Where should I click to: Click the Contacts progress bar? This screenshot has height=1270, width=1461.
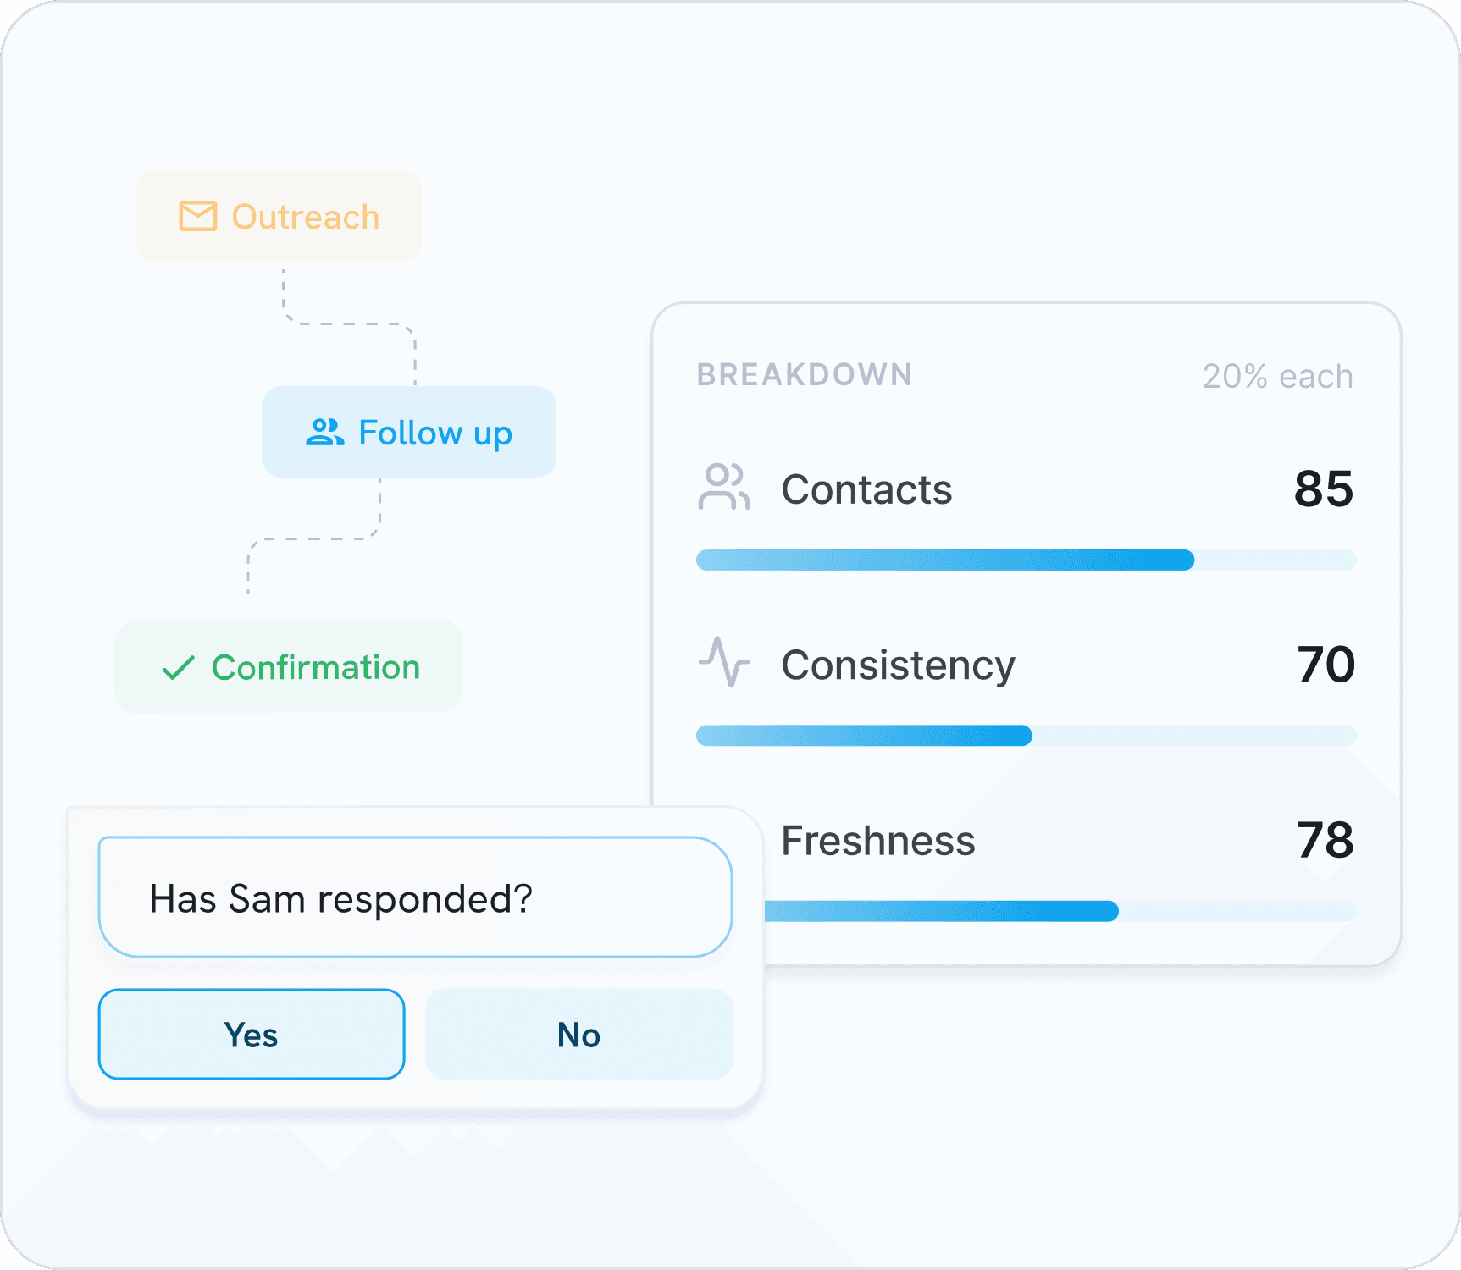tap(1026, 560)
